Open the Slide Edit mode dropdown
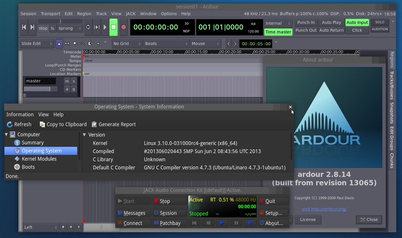Screen dimensions: 402x238 click(37, 44)
